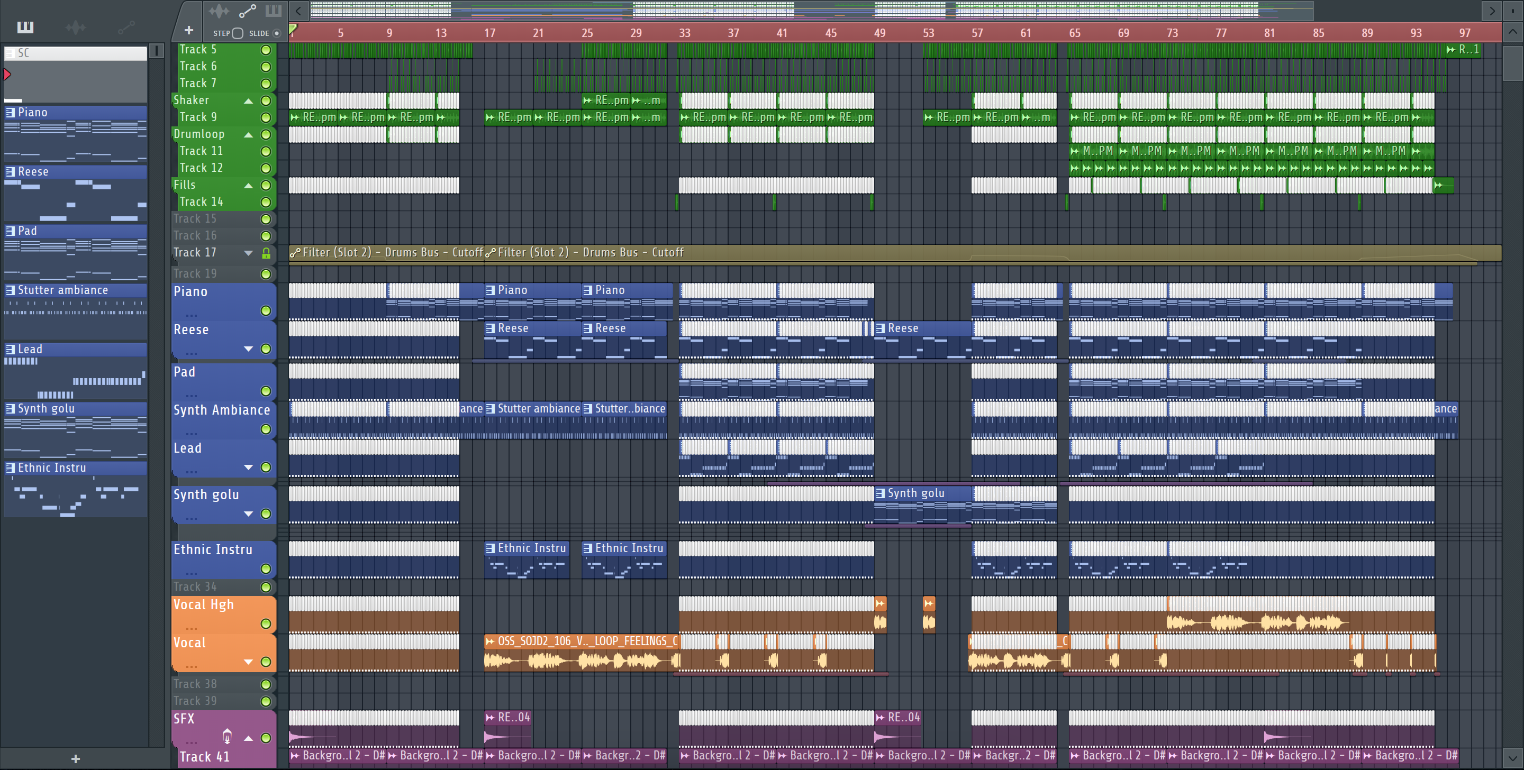Click the lock icon on Track 17

point(266,253)
